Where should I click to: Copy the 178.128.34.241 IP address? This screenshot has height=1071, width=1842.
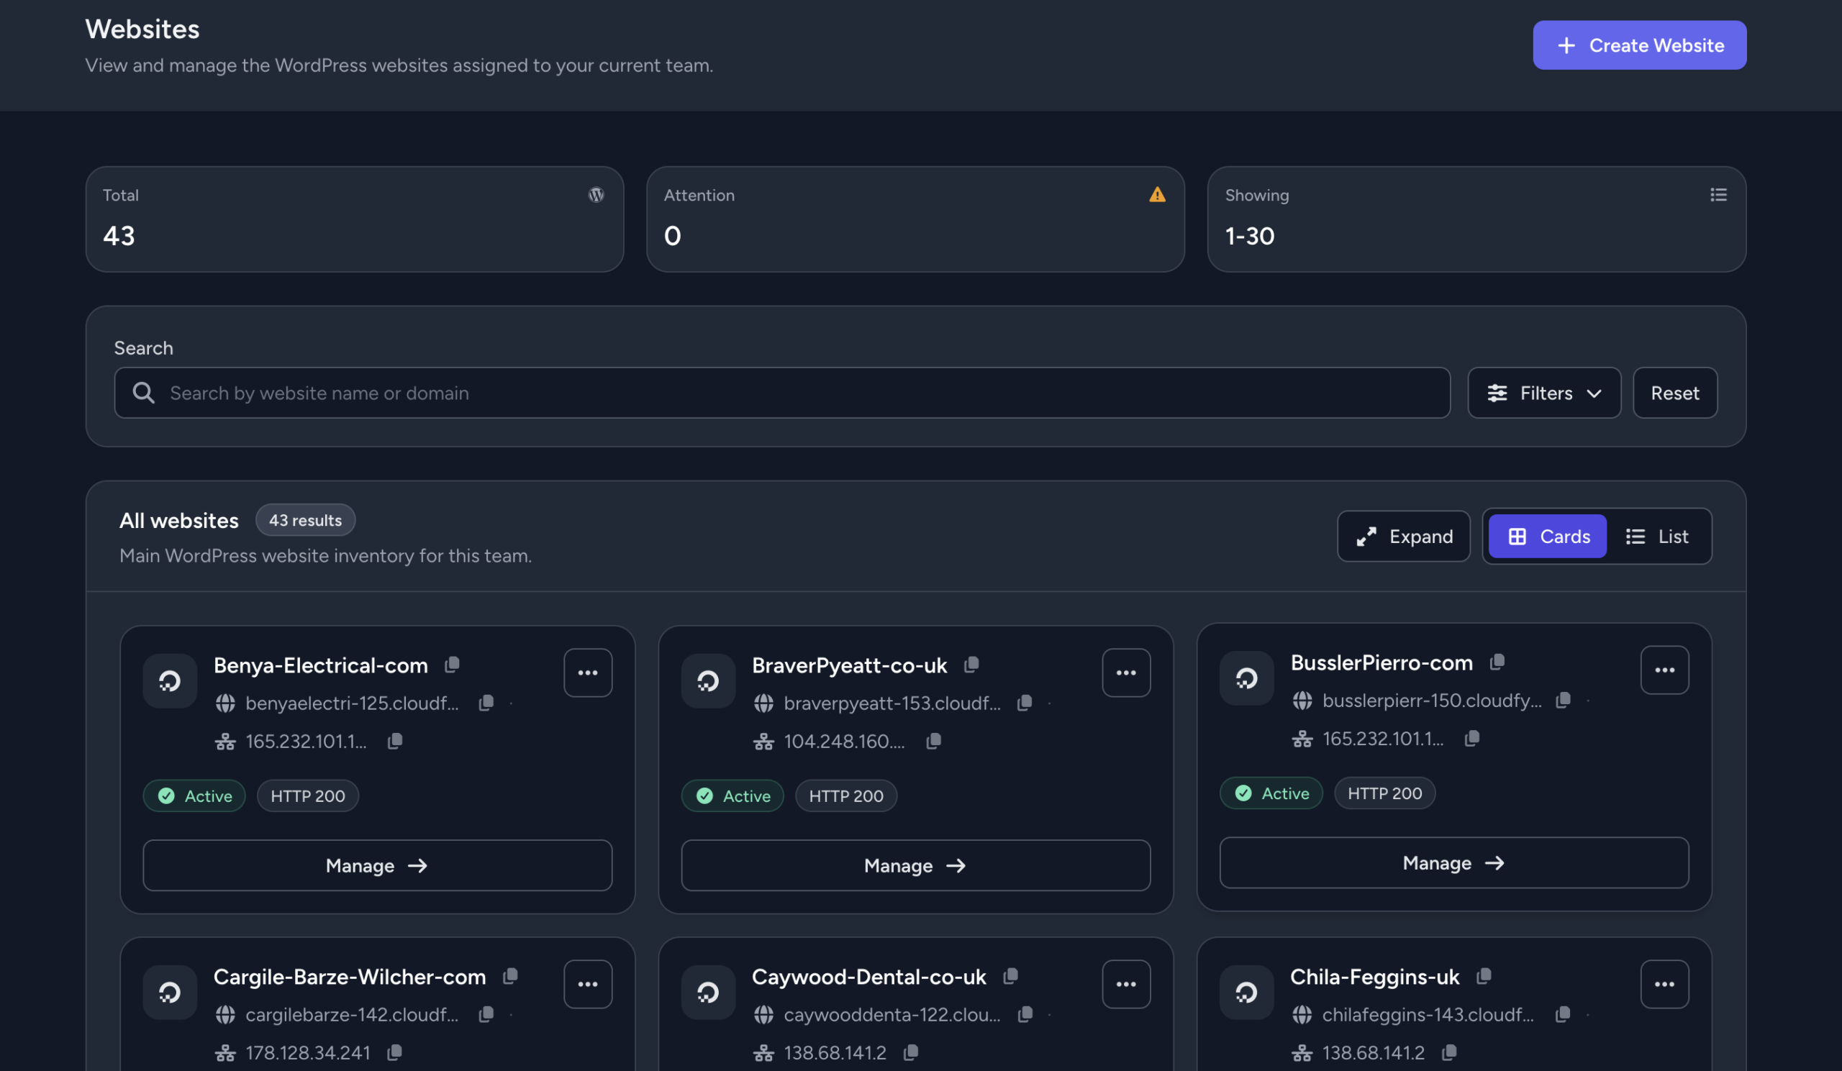click(395, 1052)
